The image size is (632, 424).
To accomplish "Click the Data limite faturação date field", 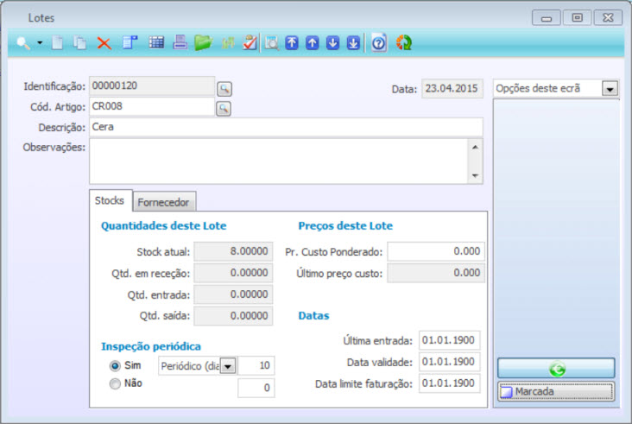I will pyautogui.click(x=450, y=383).
